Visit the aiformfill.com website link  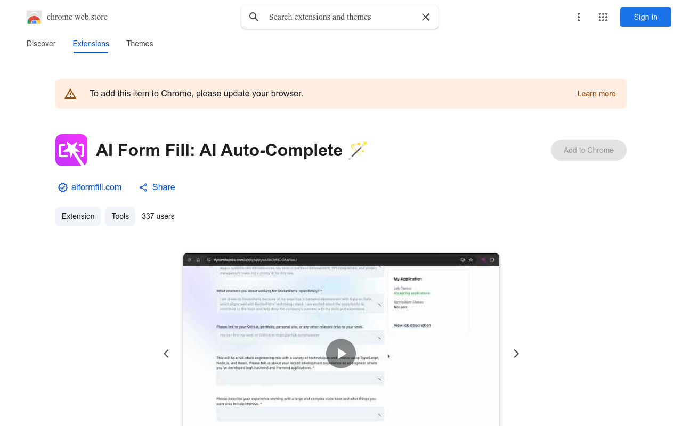(96, 187)
